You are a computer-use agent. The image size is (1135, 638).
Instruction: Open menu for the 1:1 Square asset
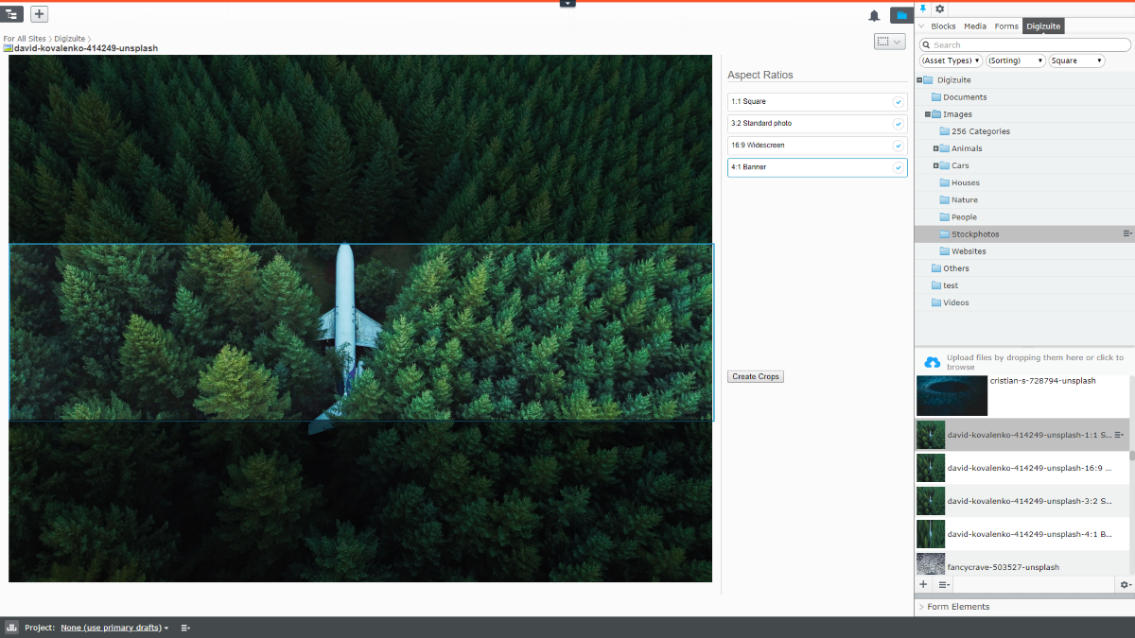pos(1119,435)
